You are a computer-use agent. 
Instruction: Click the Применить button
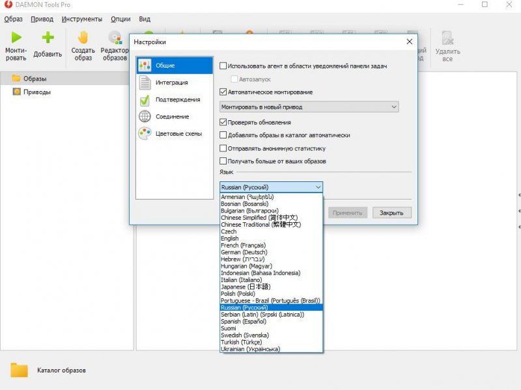coord(348,213)
